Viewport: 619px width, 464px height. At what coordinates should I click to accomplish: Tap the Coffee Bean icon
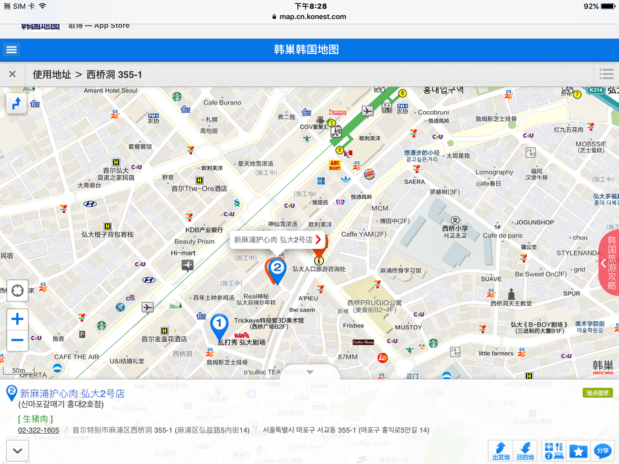pos(363,342)
